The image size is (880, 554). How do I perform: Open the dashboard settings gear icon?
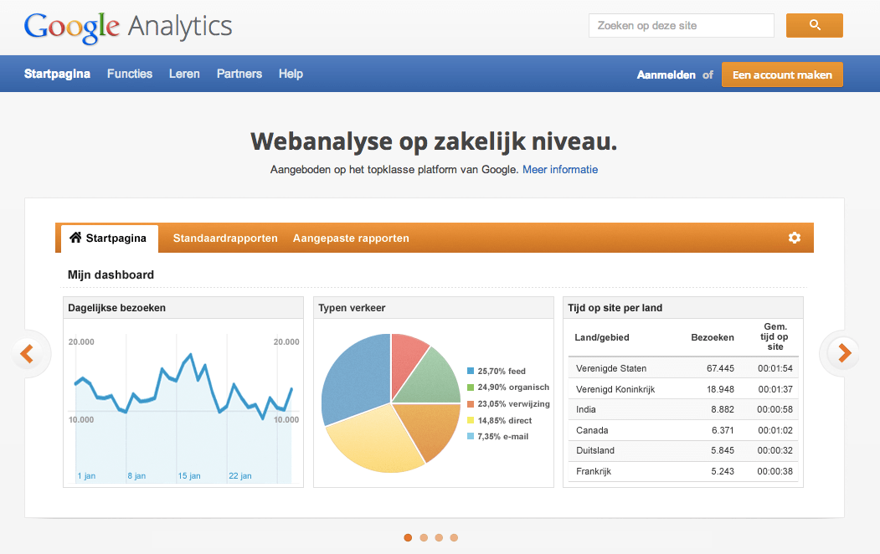(x=794, y=238)
